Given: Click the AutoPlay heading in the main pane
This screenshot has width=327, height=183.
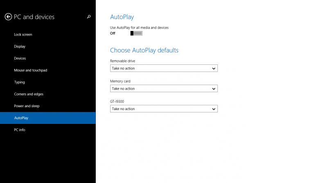Looking at the screenshot, I should point(122,17).
